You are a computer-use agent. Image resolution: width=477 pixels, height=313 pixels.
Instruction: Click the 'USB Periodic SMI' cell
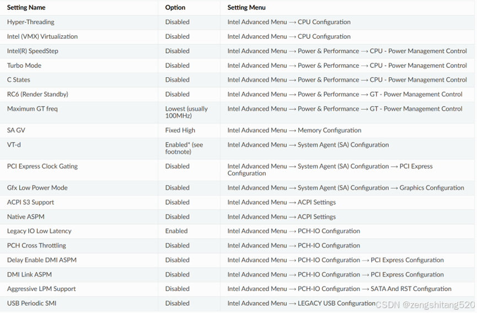tap(31, 304)
